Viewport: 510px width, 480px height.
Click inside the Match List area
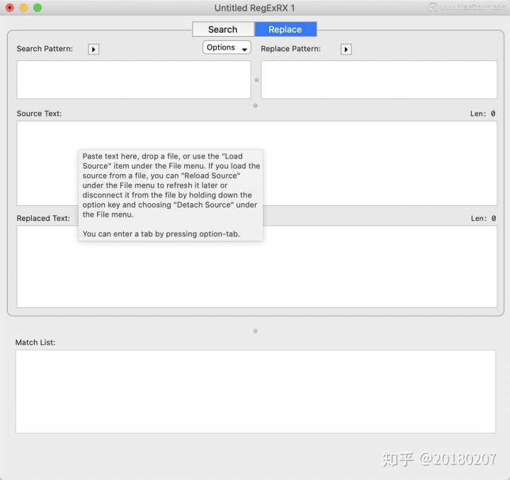pyautogui.click(x=256, y=392)
